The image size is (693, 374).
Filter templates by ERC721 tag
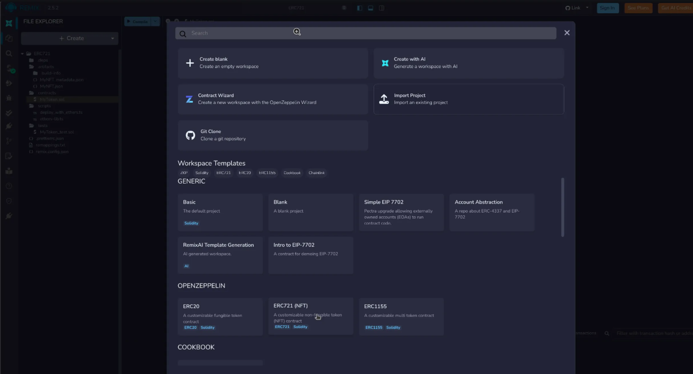tap(224, 173)
